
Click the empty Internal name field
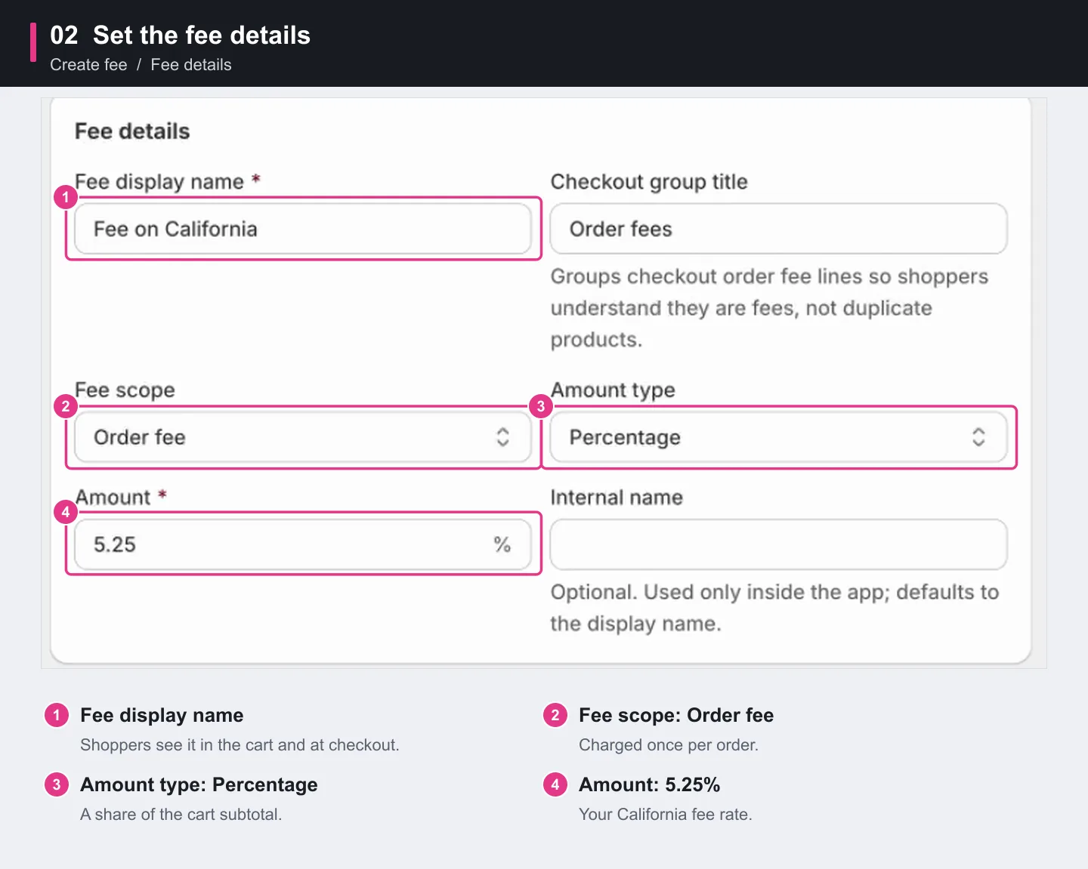click(x=778, y=544)
